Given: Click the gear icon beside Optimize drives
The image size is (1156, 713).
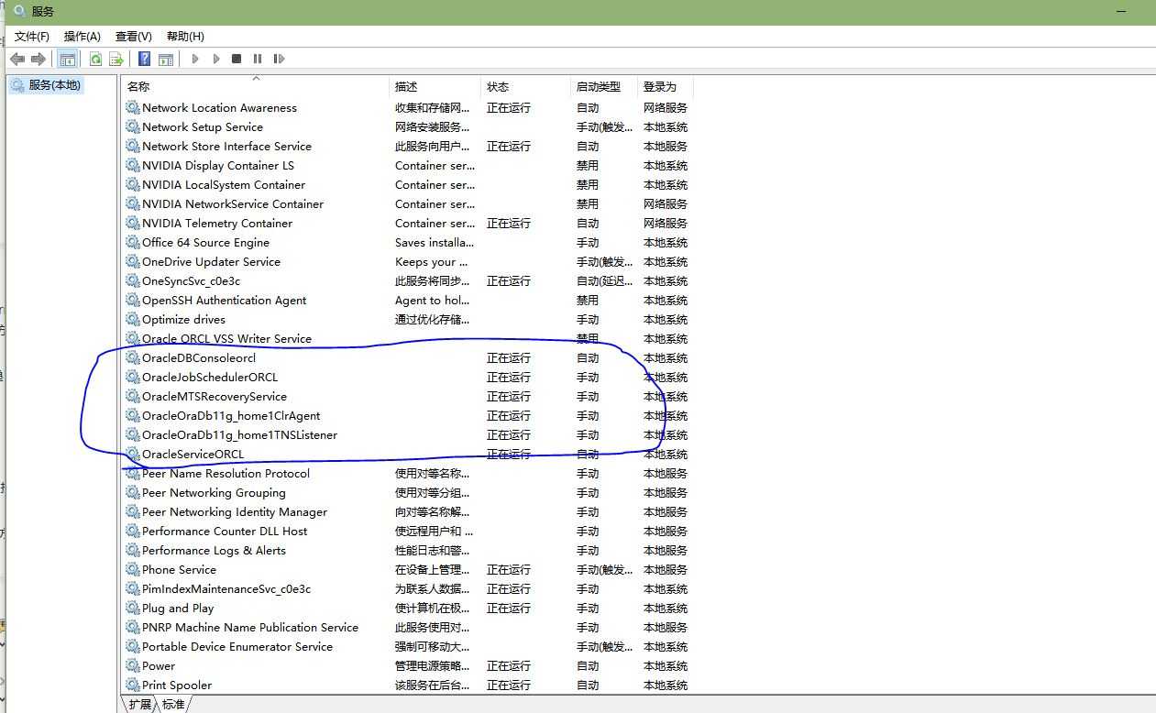Looking at the screenshot, I should click(133, 319).
